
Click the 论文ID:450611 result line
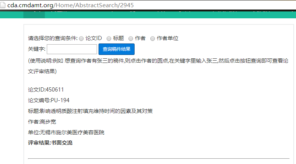click(x=46, y=90)
